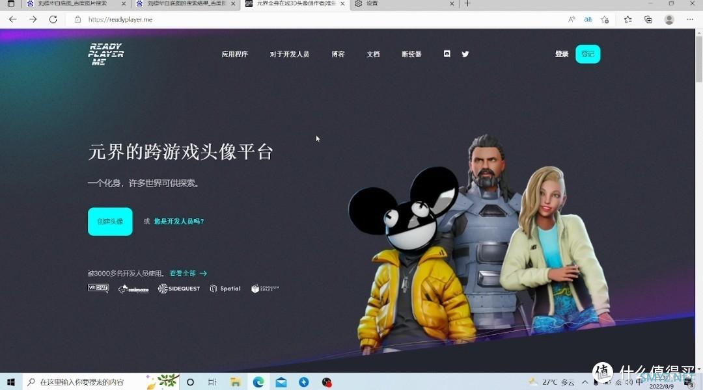Click the translate icon in the address bar
The image size is (703, 390).
tap(588, 19)
